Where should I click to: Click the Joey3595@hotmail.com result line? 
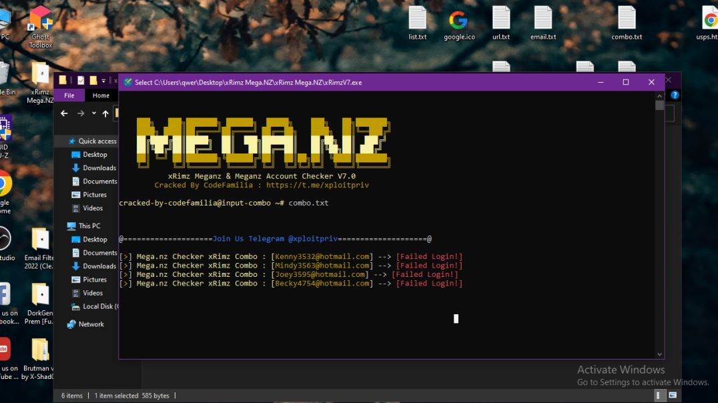(x=288, y=274)
